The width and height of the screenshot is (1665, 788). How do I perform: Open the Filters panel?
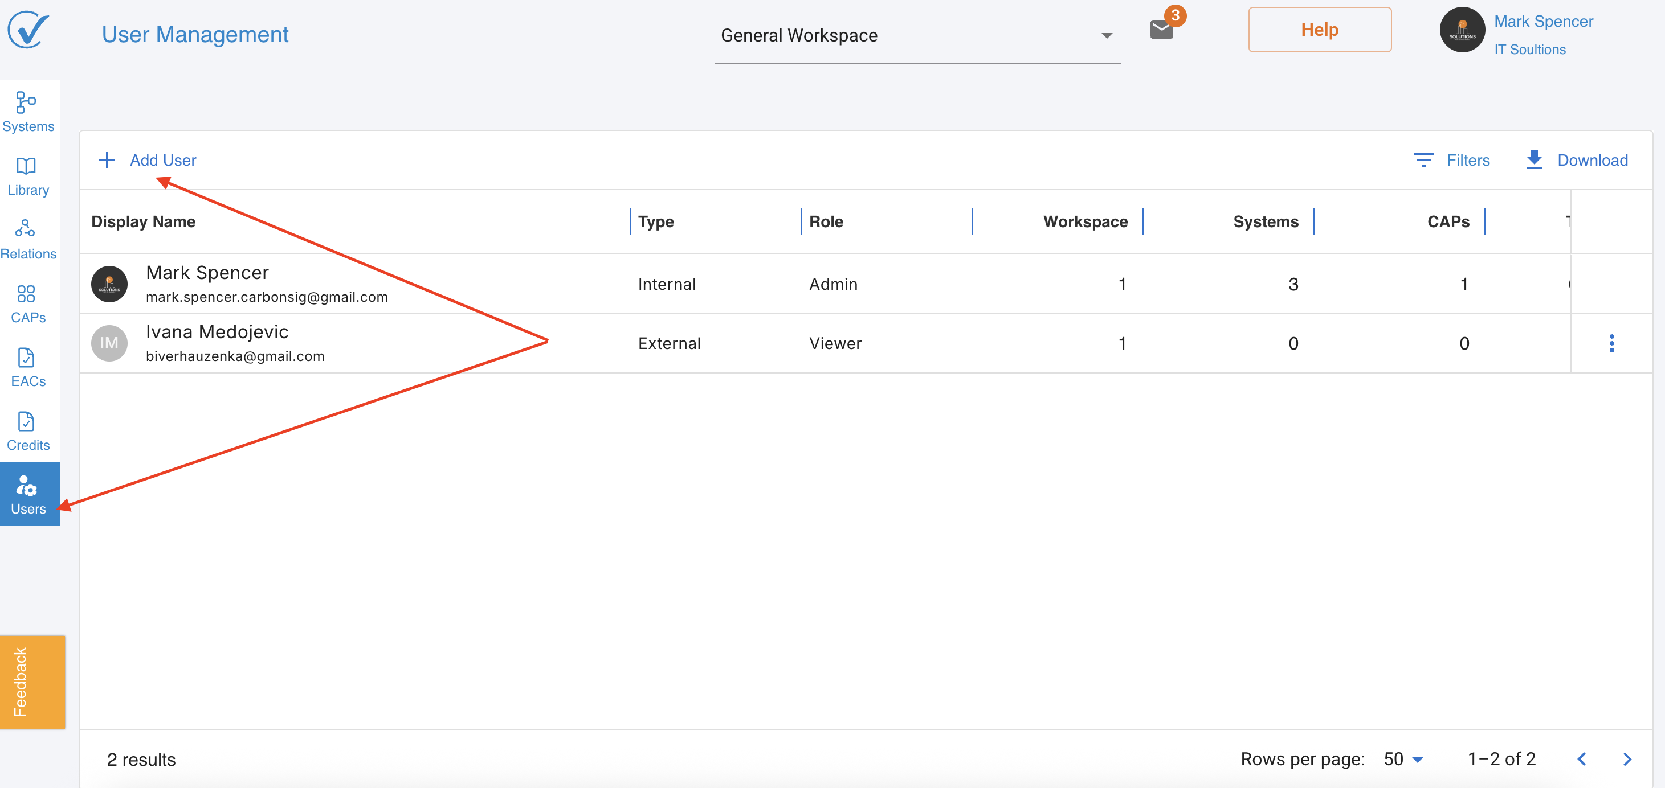point(1452,159)
